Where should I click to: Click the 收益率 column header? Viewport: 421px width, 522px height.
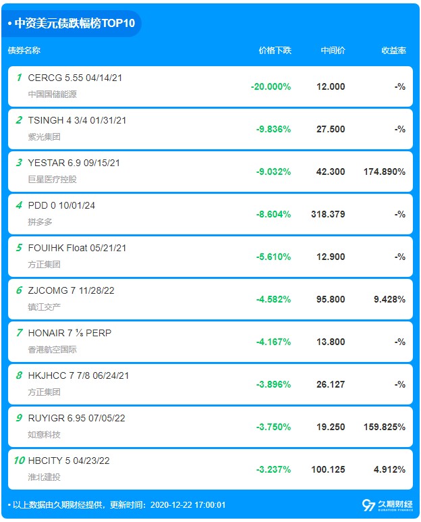pyautogui.click(x=393, y=51)
